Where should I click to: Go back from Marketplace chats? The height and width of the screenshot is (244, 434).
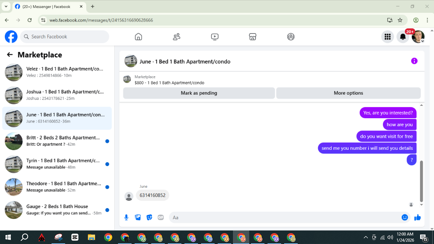(10, 55)
